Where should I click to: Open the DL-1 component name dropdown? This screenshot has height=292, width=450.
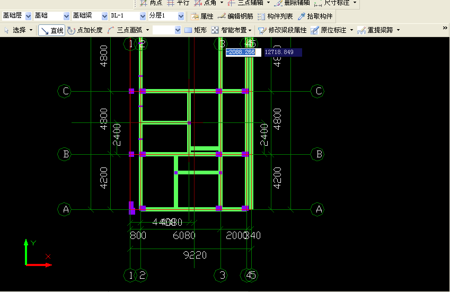(143, 16)
